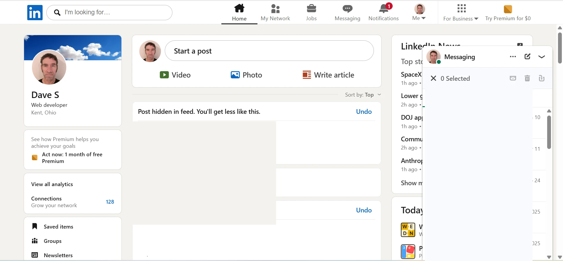563x261 pixels.
Task: Click the Try Premium for $0 link
Action: pos(508,12)
